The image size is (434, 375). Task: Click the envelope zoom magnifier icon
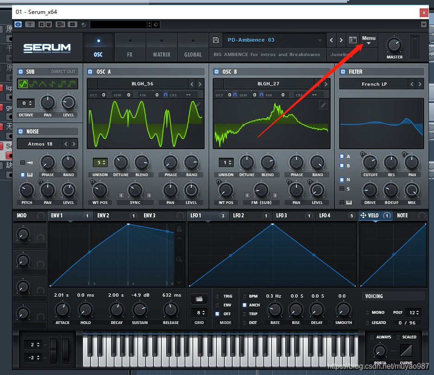point(179,259)
